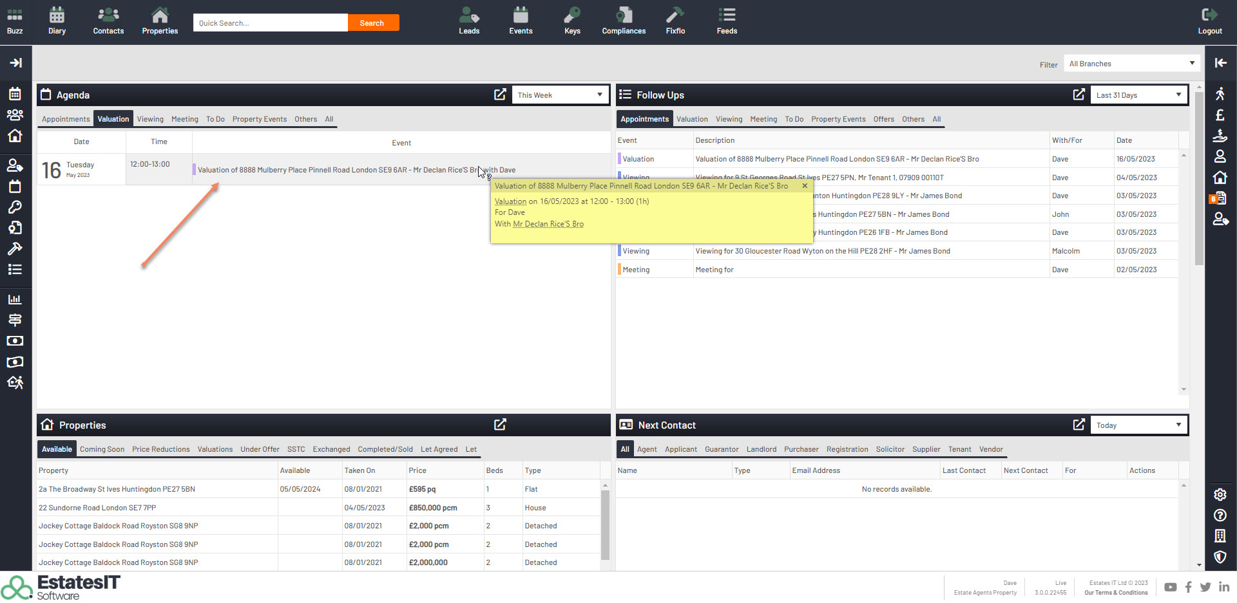Select the Under Offer properties tab
1237x603 pixels.
tap(260, 449)
